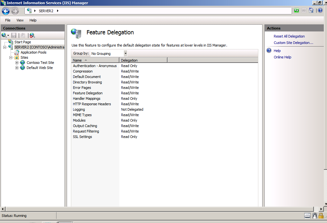Select the SERVER2 (CONTOSO\Administra node
This screenshot has width=327, height=223.
pyautogui.click(x=39, y=47)
